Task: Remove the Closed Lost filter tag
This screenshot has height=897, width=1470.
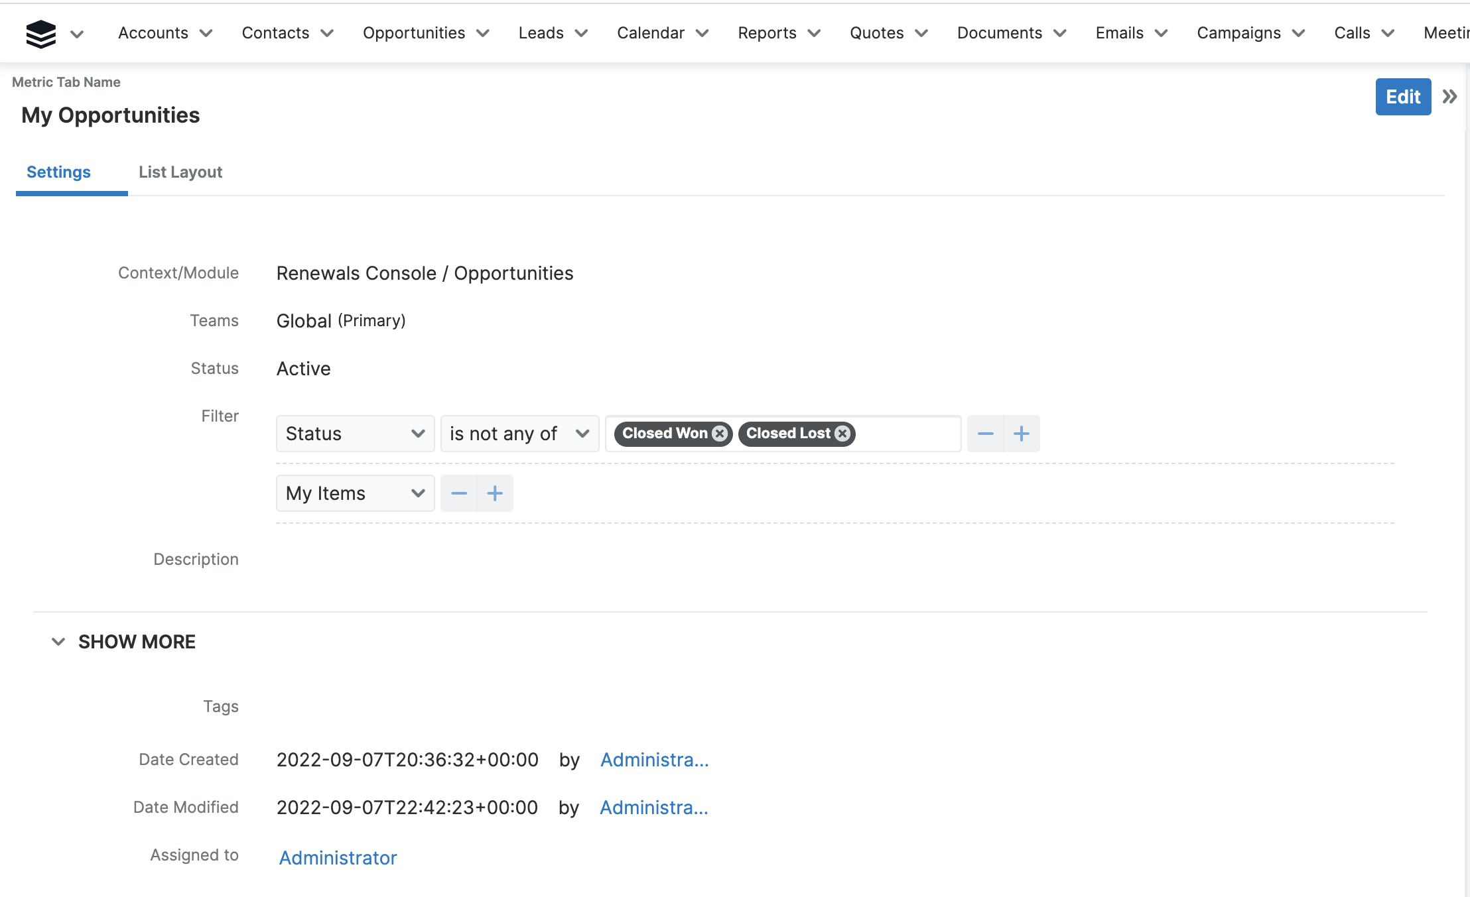Action: coord(842,434)
